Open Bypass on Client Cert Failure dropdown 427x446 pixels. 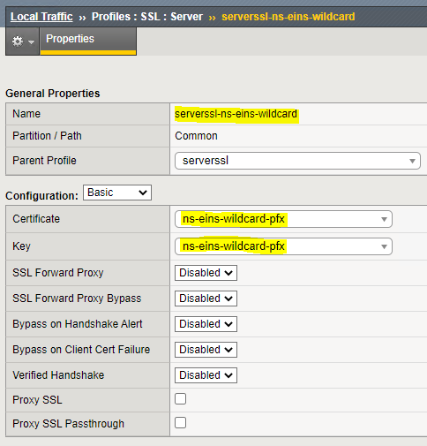(x=206, y=350)
